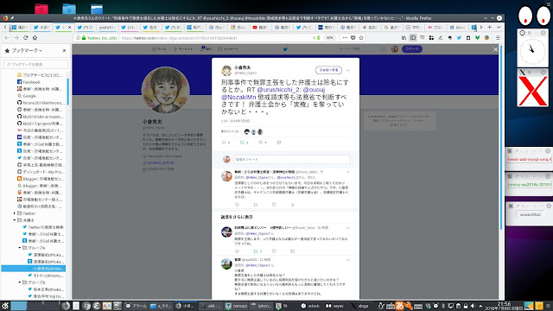Open the Twitter ホーム navigation item
Viewport: 553px width, 311px height.
tap(159, 49)
